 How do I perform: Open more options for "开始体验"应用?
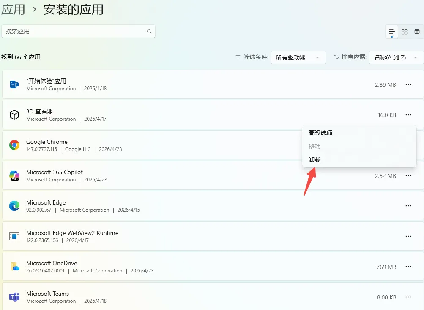tap(408, 84)
